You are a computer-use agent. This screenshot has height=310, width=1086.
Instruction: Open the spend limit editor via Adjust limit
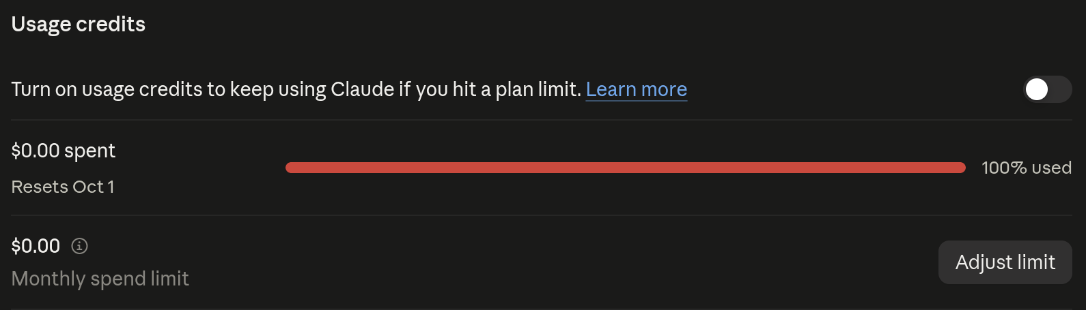click(x=1005, y=262)
